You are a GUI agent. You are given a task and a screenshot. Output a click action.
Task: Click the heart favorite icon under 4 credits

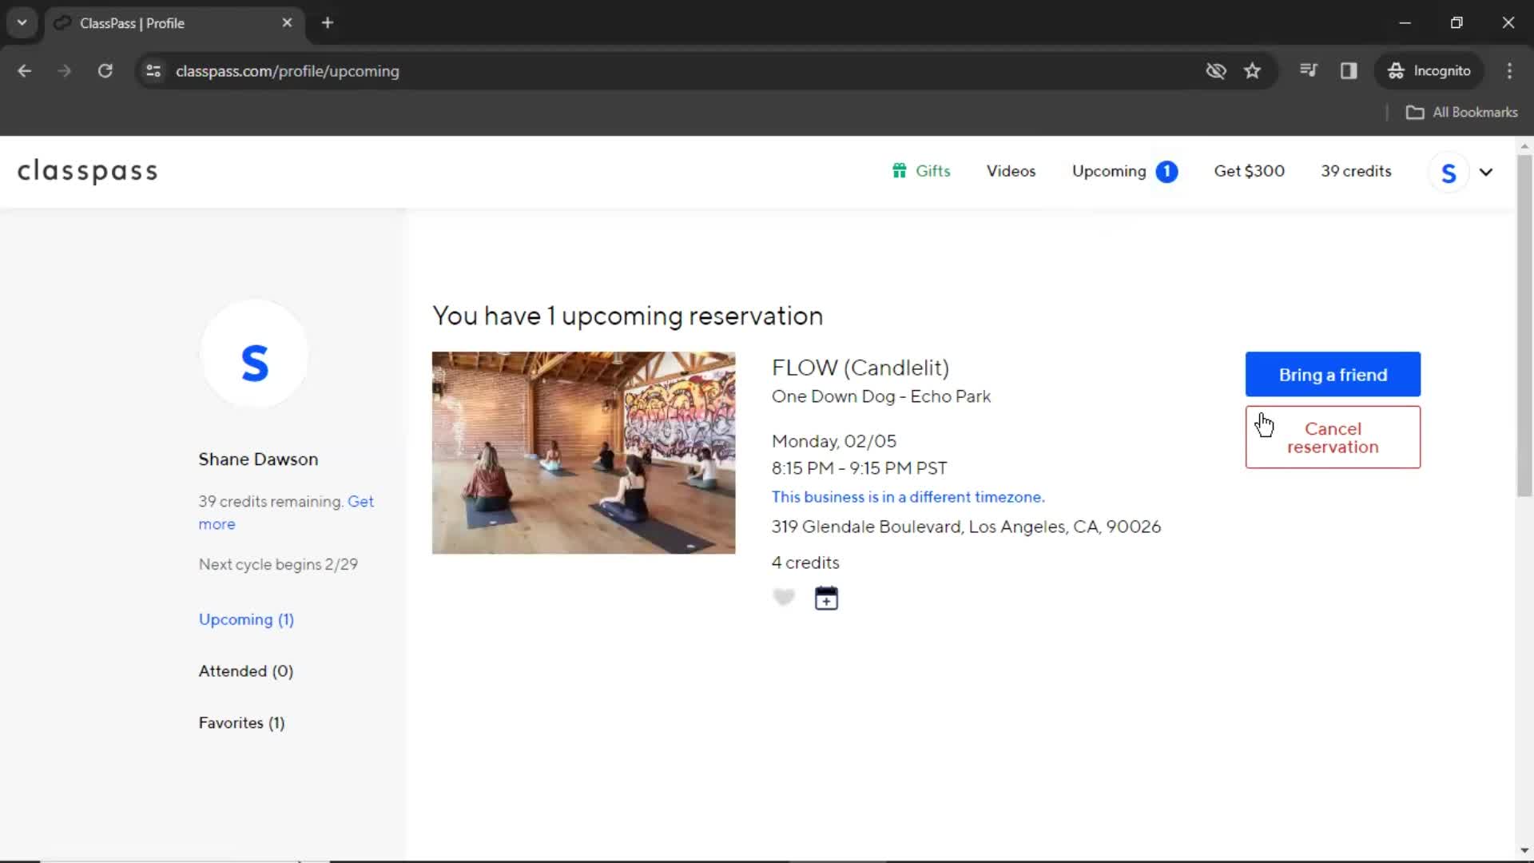pyautogui.click(x=784, y=598)
